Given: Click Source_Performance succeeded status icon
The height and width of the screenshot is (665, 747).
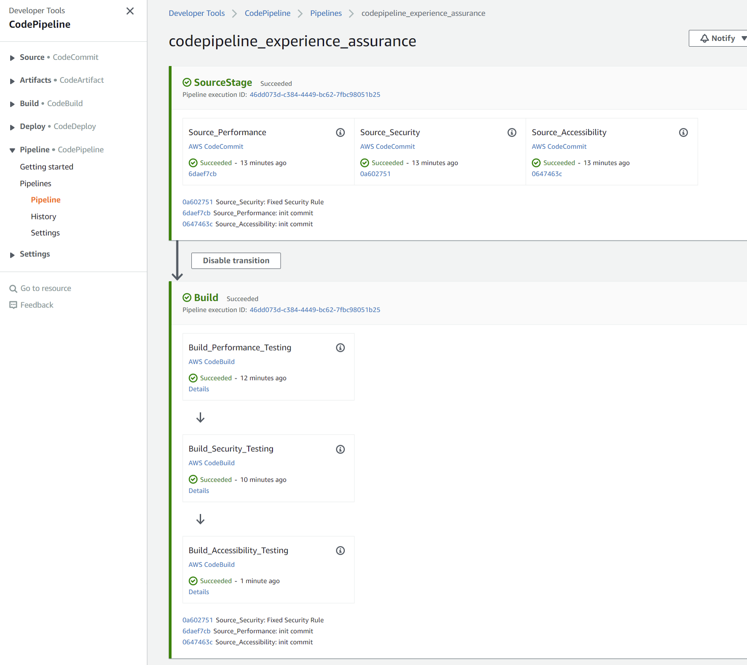Looking at the screenshot, I should (193, 163).
